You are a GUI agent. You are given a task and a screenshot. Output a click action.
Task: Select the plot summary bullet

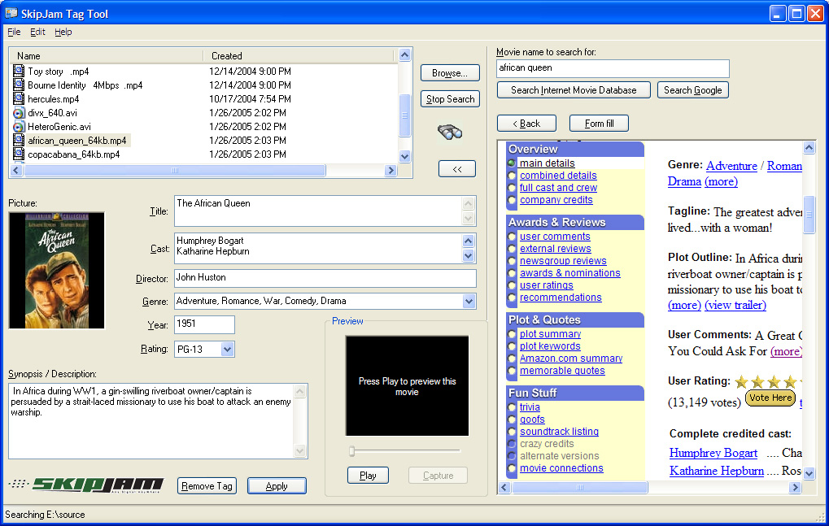click(x=512, y=334)
